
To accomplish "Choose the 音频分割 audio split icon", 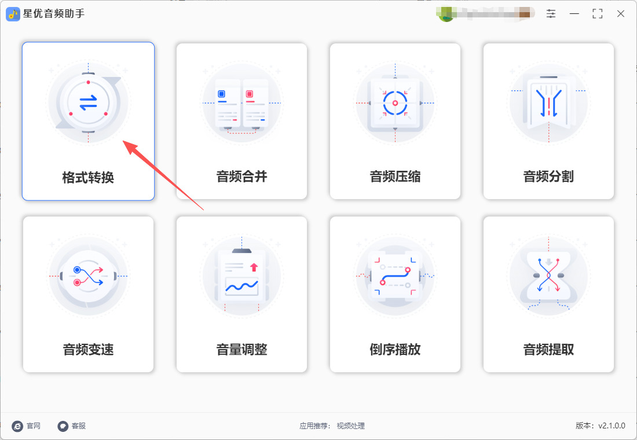I will click(548, 102).
